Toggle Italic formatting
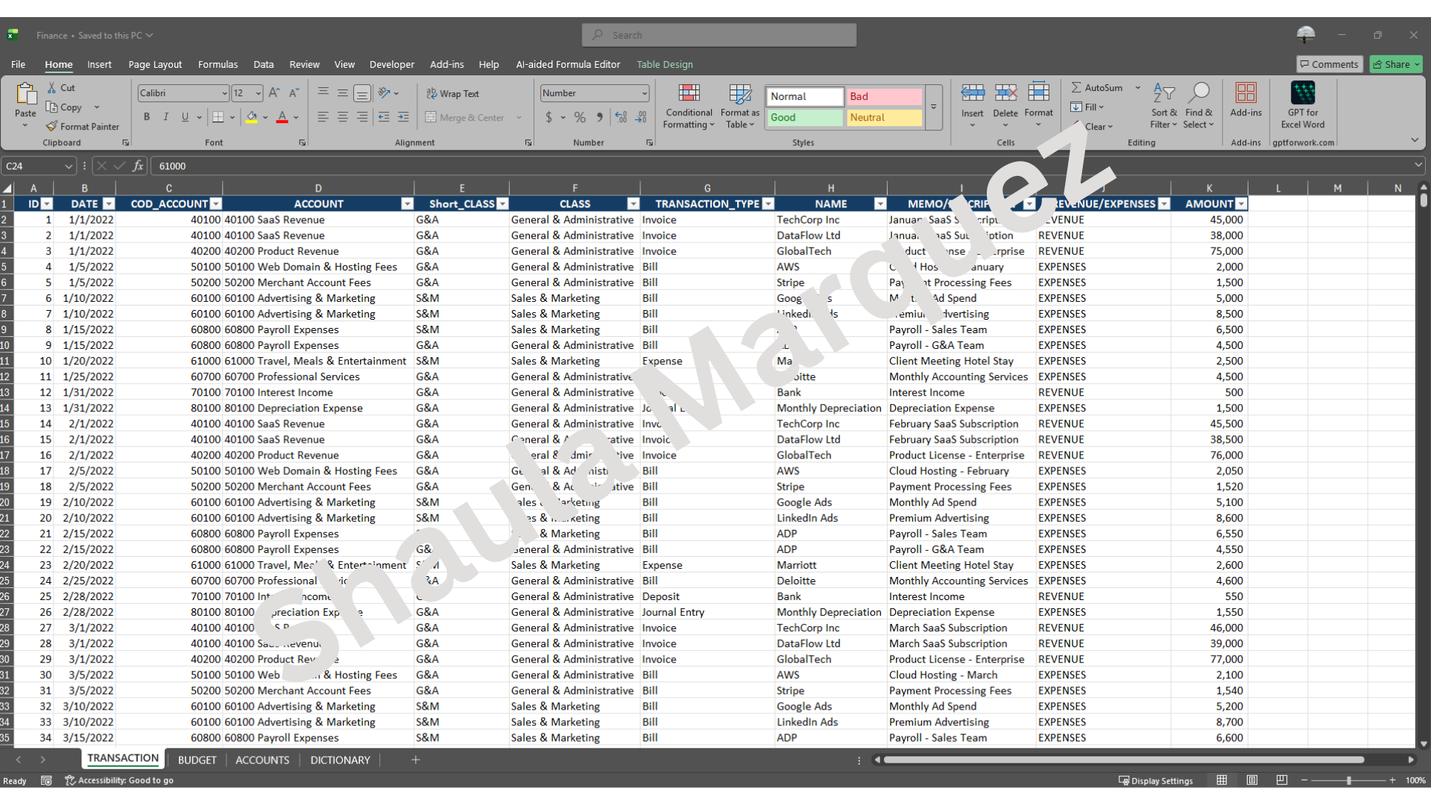 tap(165, 117)
